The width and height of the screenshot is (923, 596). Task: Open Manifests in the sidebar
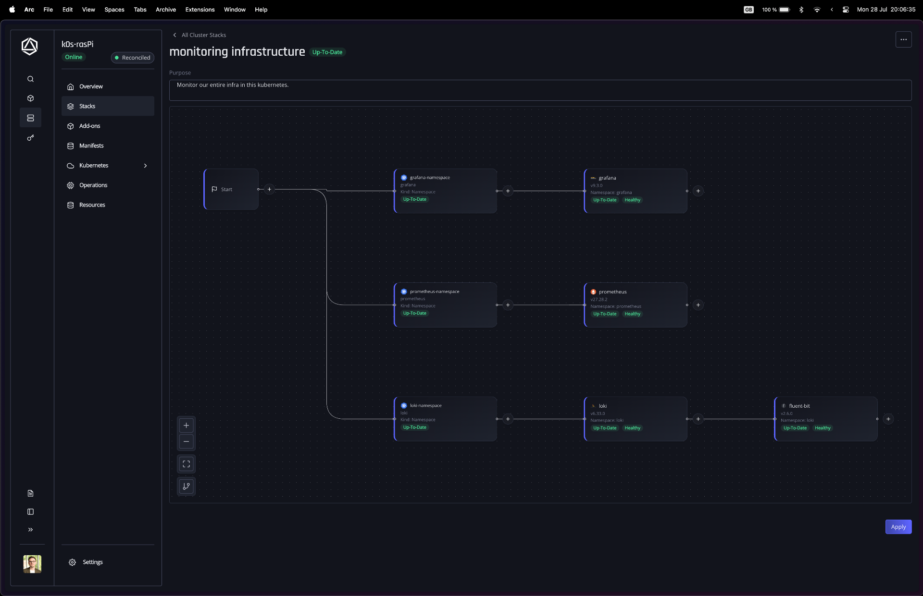(108, 146)
